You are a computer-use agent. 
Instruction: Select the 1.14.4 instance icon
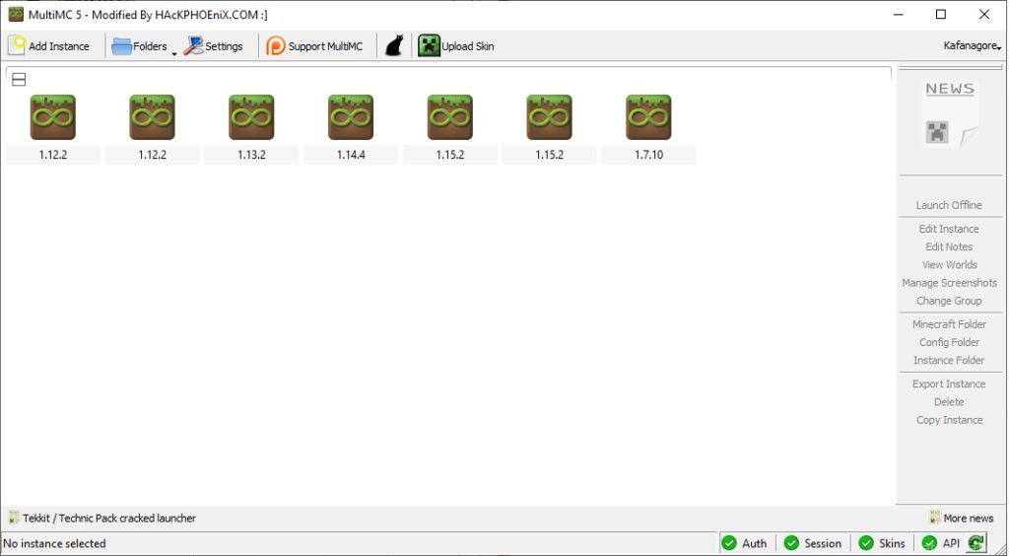point(351,117)
